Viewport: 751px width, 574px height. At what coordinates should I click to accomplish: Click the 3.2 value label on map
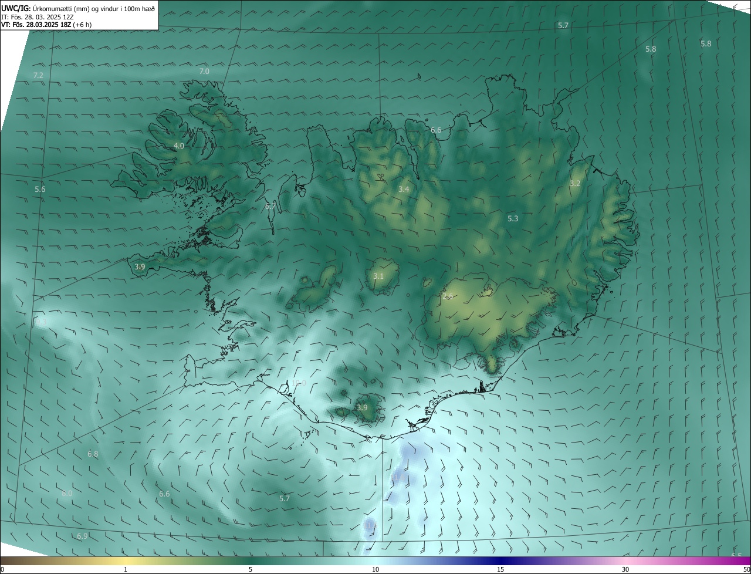coord(575,183)
